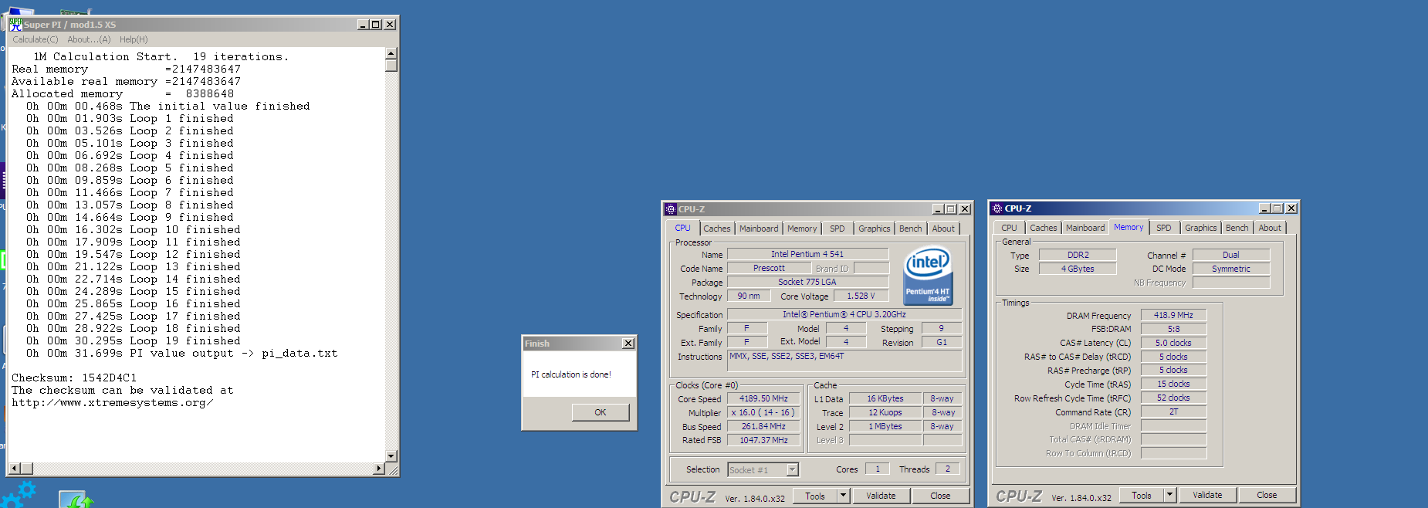Click the Level 2 1 MBytes cache value
Image resolution: width=1428 pixels, height=508 pixels.
[885, 426]
